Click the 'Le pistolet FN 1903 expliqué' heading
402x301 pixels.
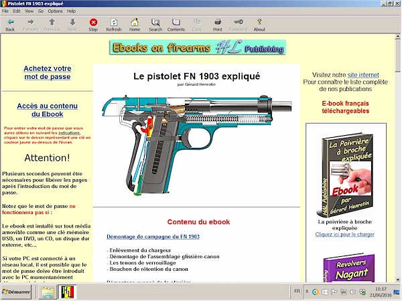[x=196, y=76]
